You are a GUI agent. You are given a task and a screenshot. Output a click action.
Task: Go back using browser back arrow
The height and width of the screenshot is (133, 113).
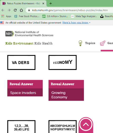[x=3, y=10]
